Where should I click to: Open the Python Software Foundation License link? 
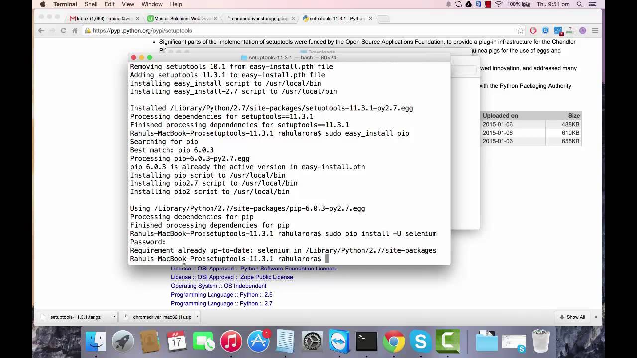(x=253, y=268)
